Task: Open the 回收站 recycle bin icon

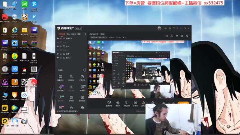Action: tap(14, 18)
